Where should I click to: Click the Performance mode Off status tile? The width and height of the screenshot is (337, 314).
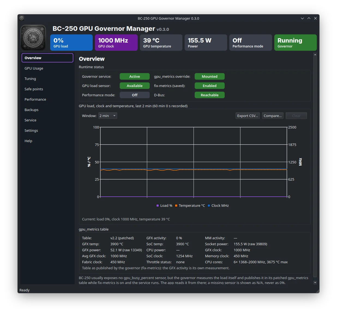tap(251, 43)
